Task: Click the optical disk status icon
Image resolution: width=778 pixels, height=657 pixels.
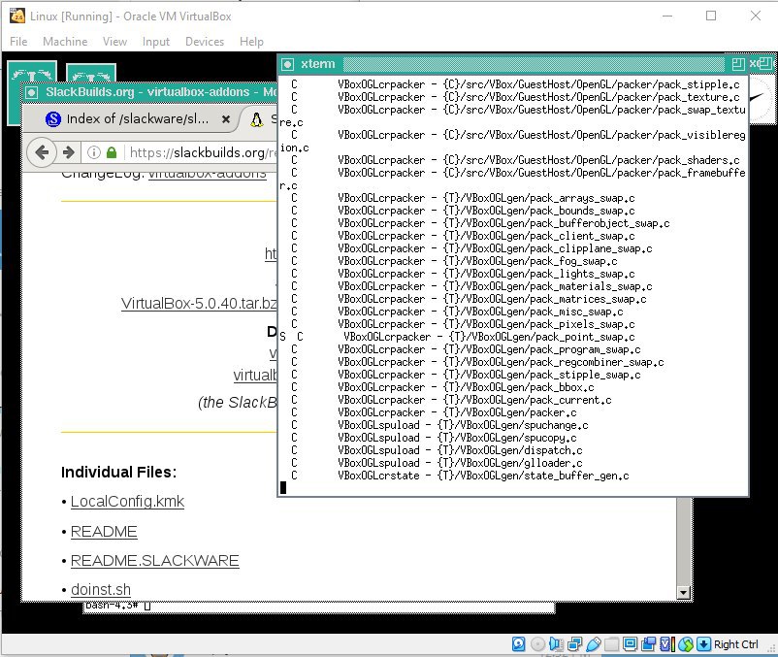Action: [537, 644]
